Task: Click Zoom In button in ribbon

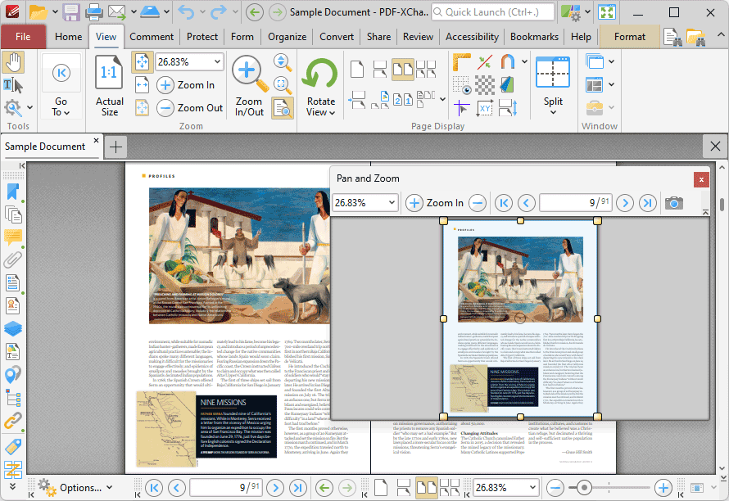Action: 186,85
